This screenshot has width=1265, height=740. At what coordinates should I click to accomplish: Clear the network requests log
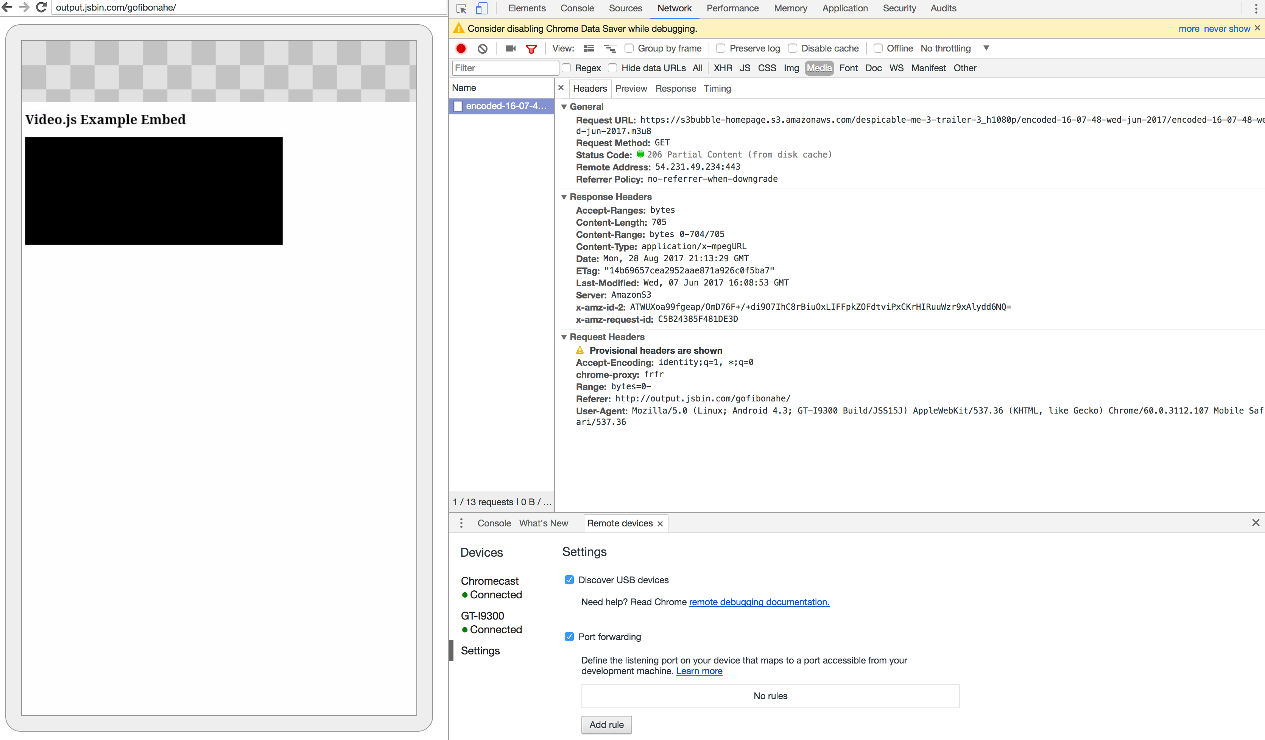pyautogui.click(x=482, y=48)
